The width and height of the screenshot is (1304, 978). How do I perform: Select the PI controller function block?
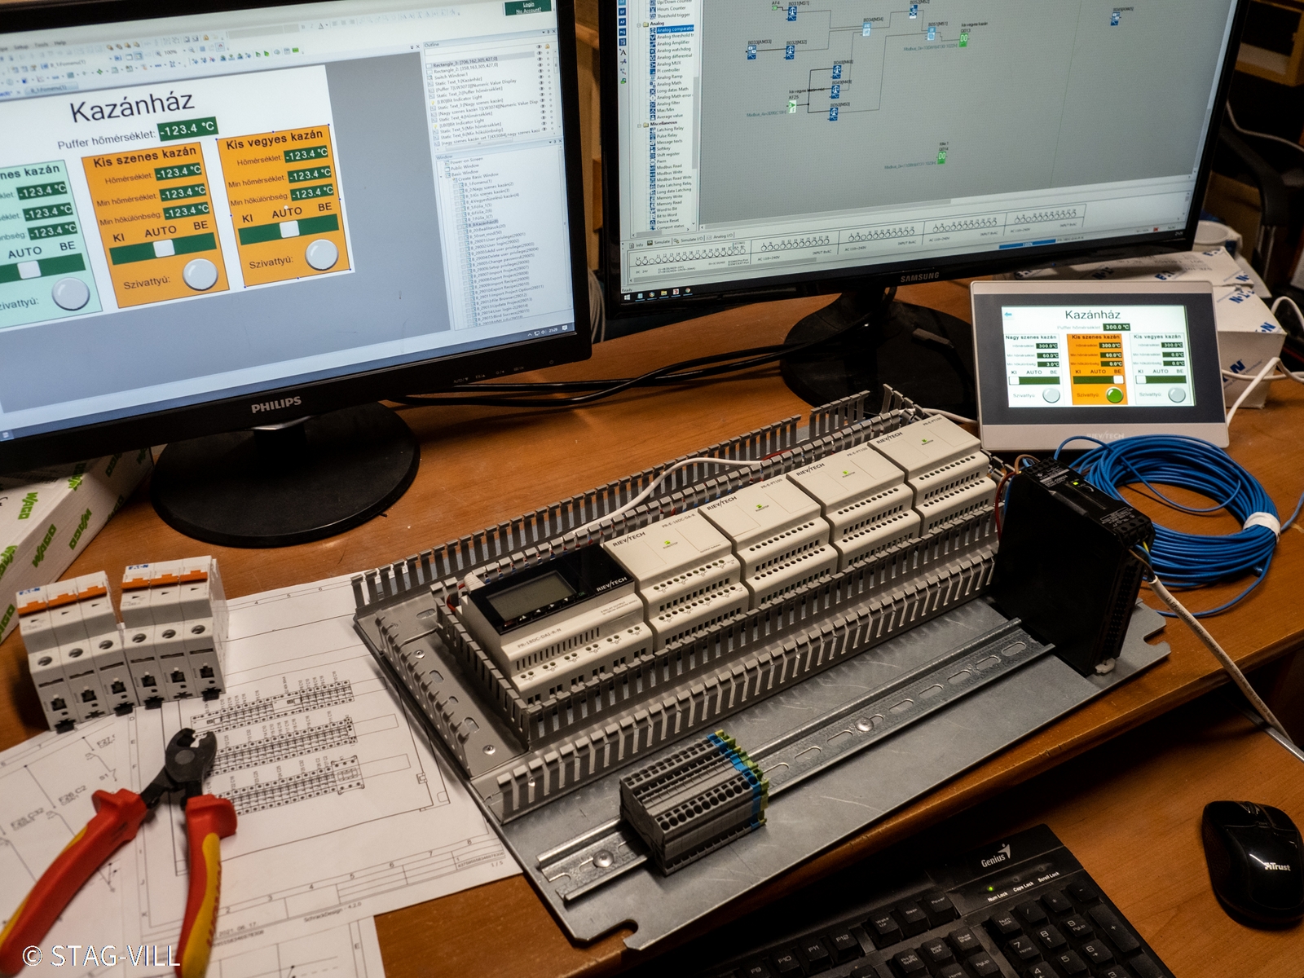click(x=668, y=71)
